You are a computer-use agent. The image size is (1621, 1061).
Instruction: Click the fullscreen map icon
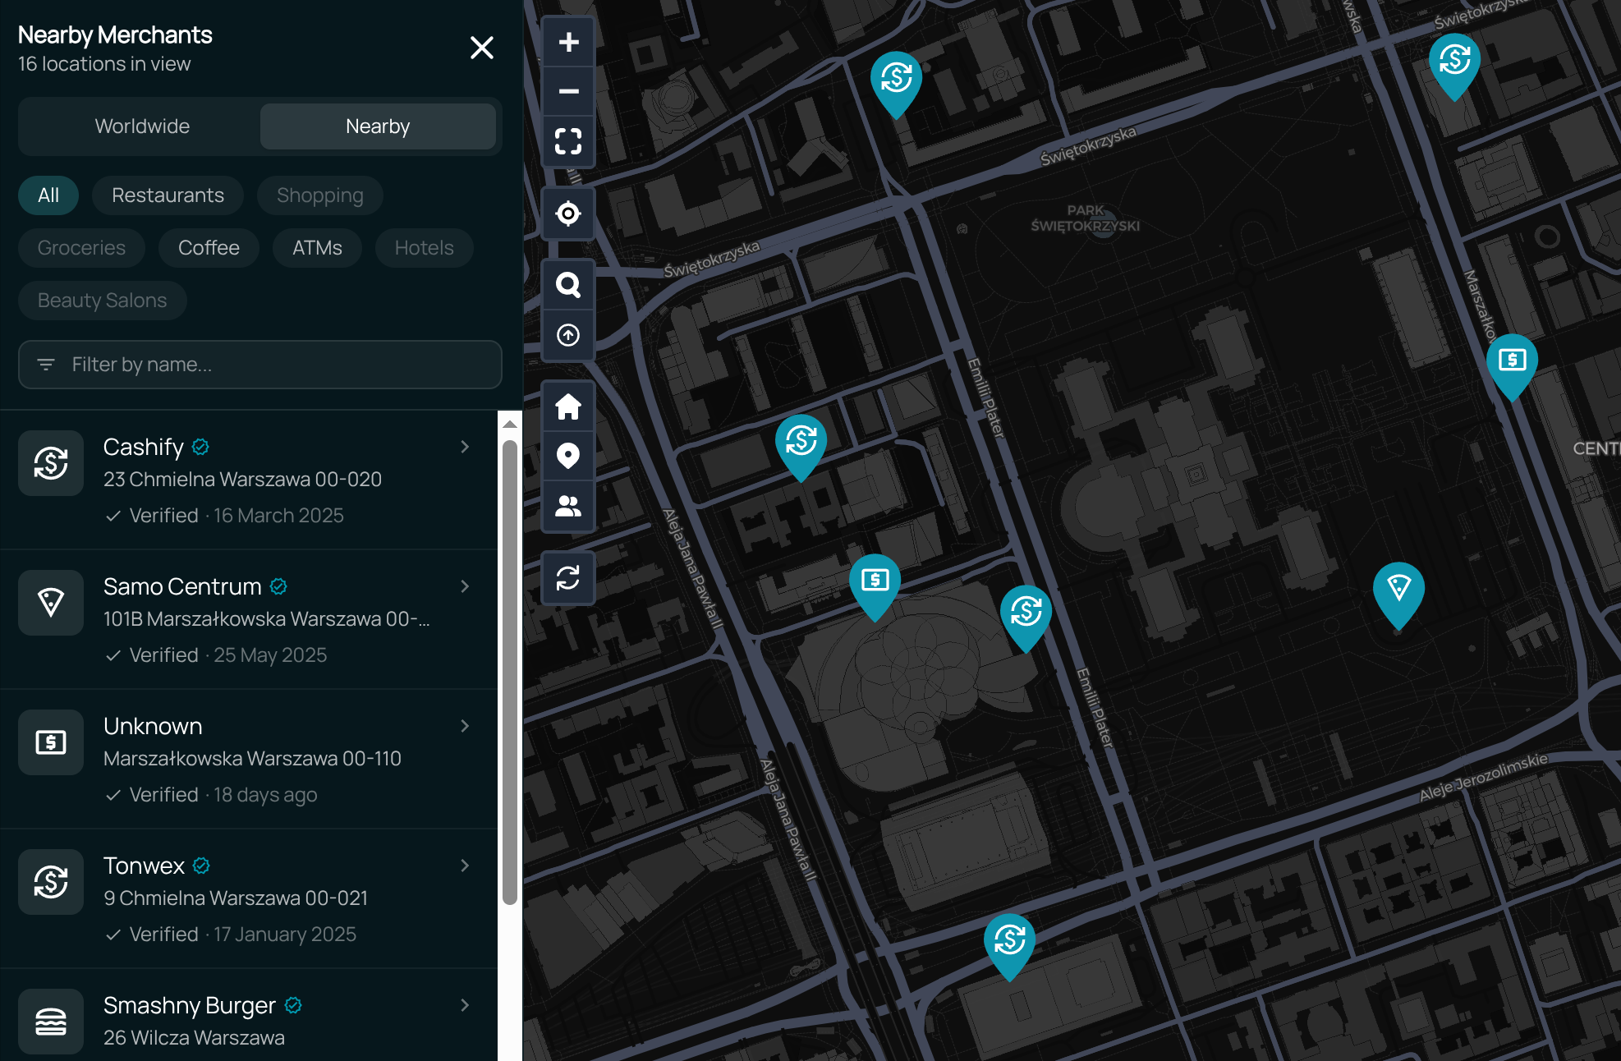click(x=567, y=142)
